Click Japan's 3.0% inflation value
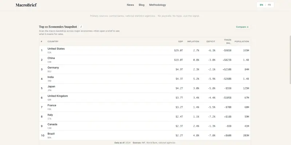This screenshot has height=145, width=291. 196,88
